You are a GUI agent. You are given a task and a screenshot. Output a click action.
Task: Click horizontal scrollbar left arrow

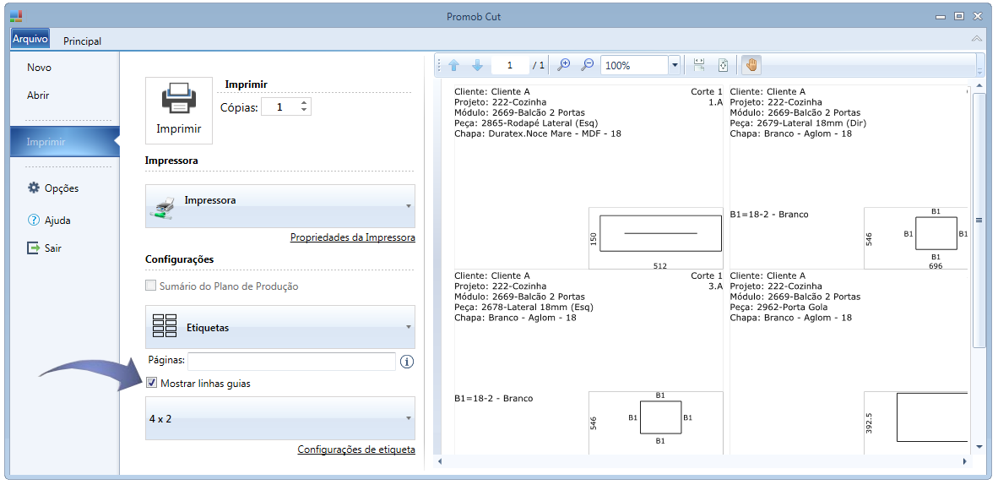coord(439,461)
